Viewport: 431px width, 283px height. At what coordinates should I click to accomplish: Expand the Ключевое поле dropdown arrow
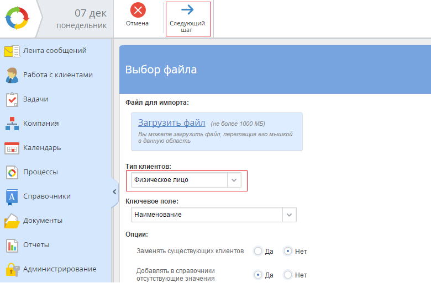pos(290,215)
